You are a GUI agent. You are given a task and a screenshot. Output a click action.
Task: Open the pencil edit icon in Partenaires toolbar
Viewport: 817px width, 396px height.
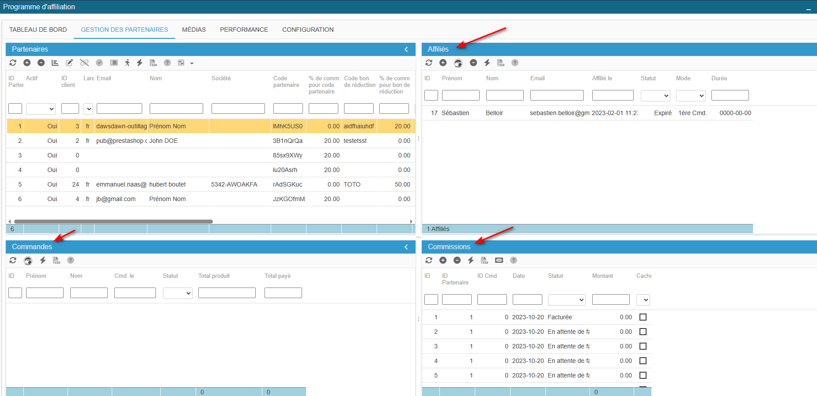pos(69,63)
